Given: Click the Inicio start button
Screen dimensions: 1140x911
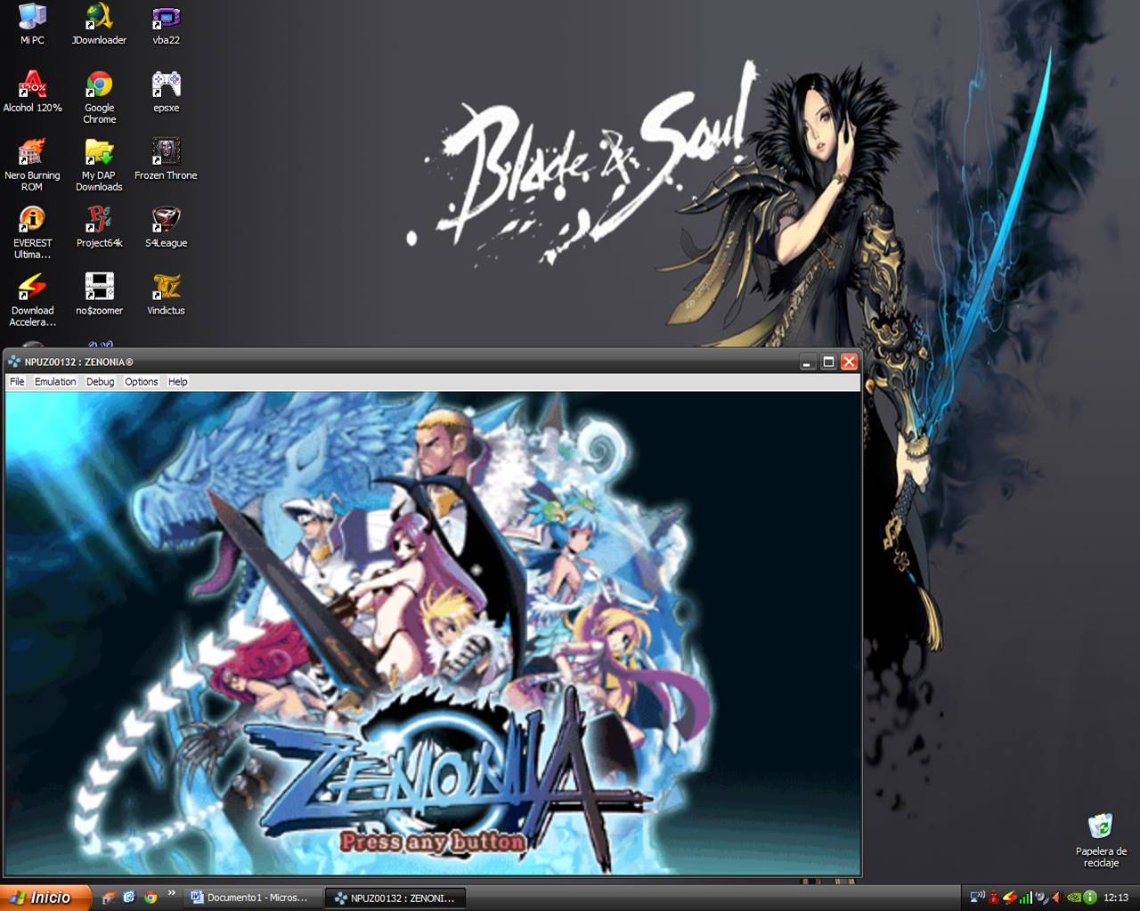Looking at the screenshot, I should click(x=45, y=898).
